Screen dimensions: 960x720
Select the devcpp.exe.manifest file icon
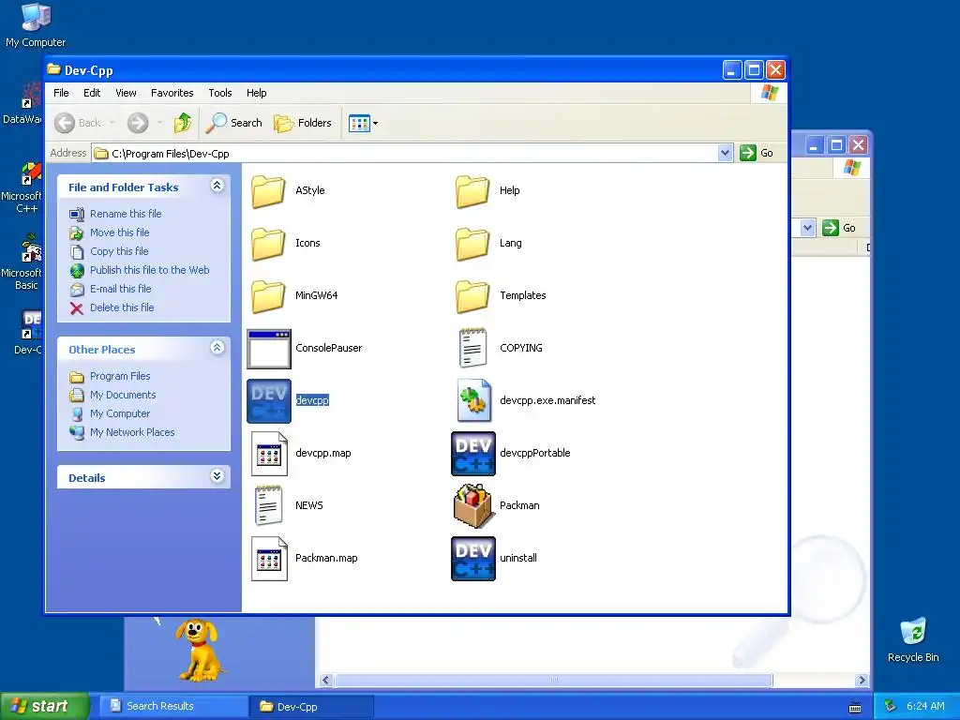coord(473,400)
